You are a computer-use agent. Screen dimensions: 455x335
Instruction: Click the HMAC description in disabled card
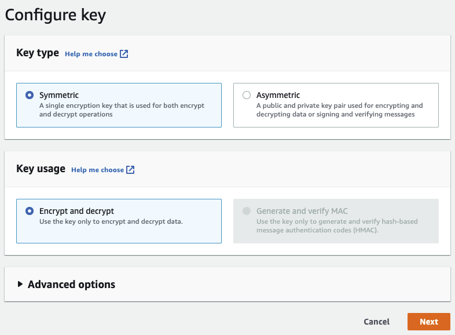click(336, 226)
